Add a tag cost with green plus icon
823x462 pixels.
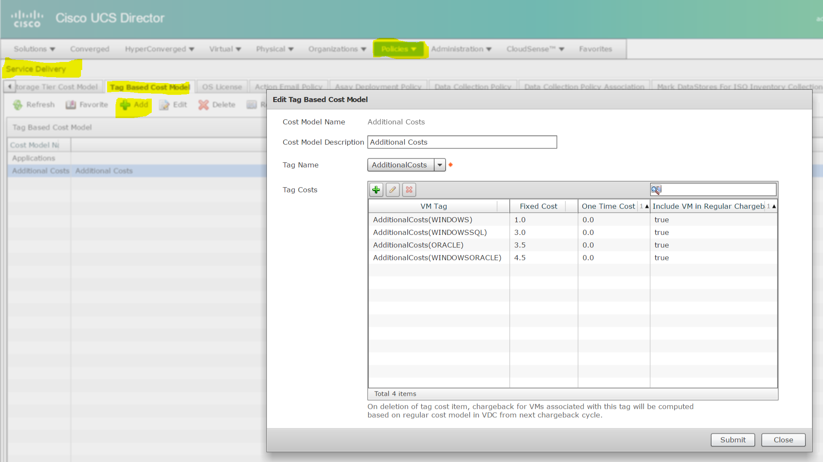pyautogui.click(x=376, y=190)
